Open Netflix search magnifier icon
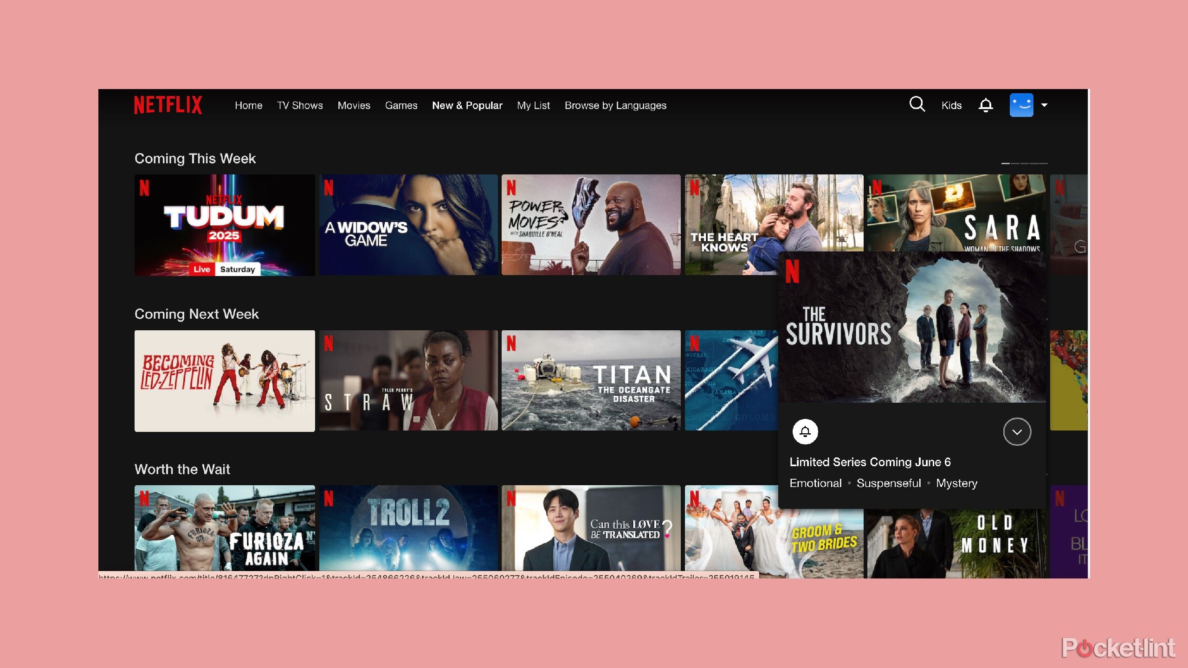 coord(917,104)
